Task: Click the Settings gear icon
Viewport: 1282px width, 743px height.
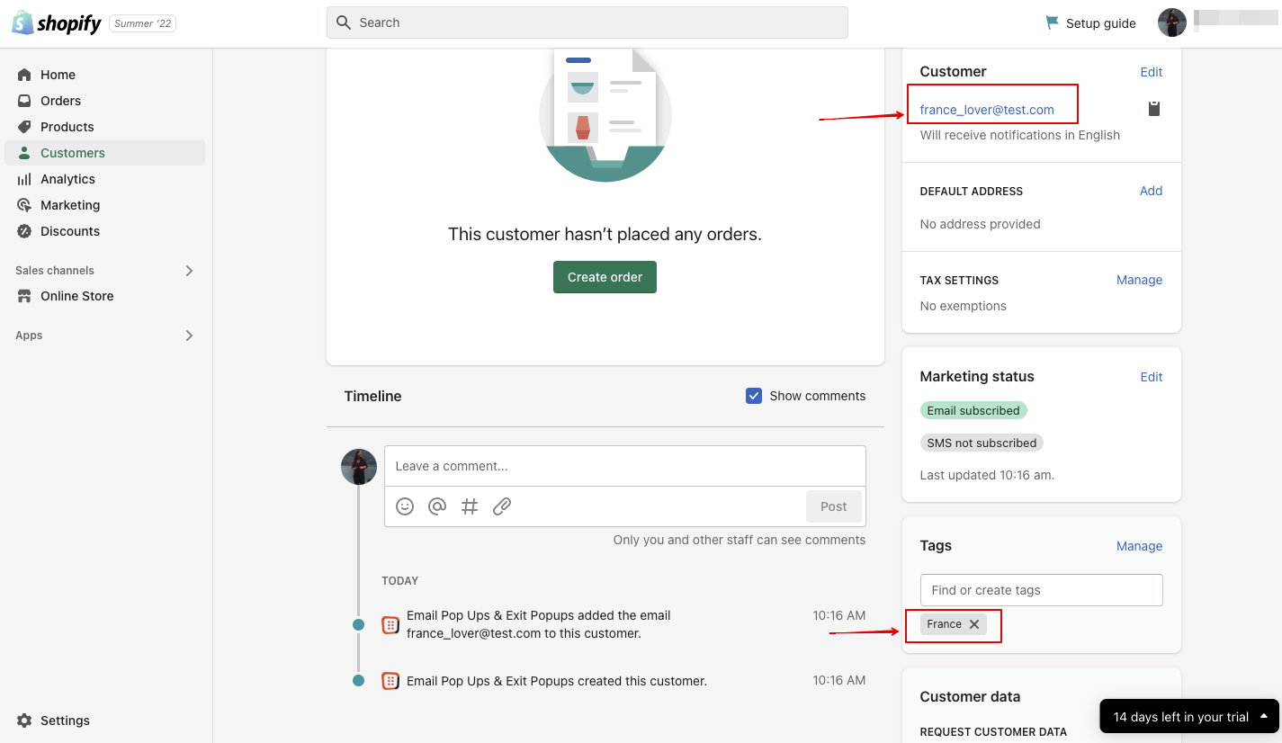Action: (24, 721)
